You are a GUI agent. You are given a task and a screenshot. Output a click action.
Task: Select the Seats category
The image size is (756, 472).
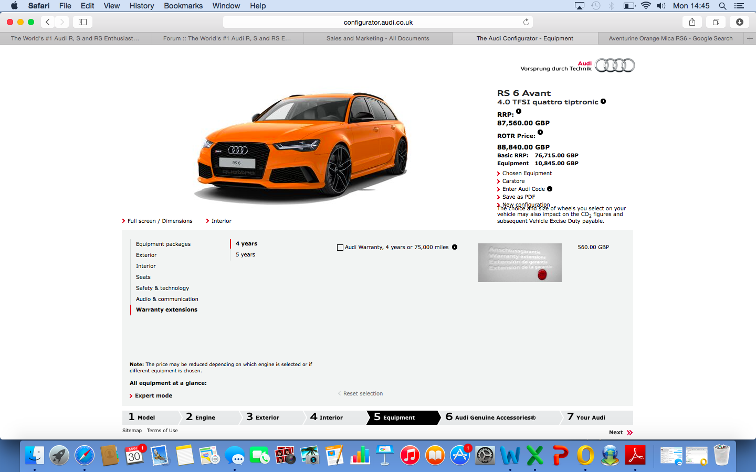(x=143, y=277)
